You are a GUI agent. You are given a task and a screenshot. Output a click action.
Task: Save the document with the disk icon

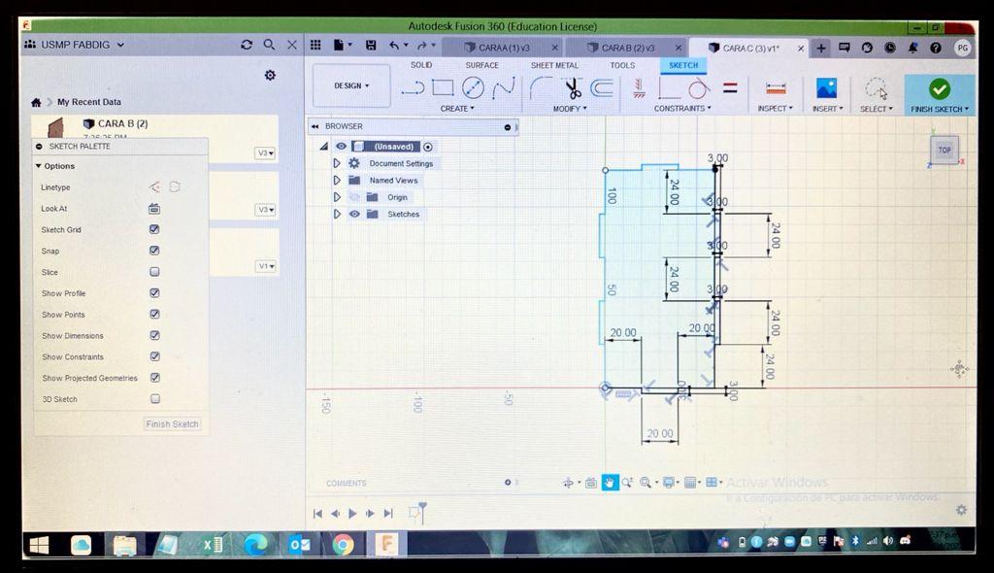pos(371,45)
